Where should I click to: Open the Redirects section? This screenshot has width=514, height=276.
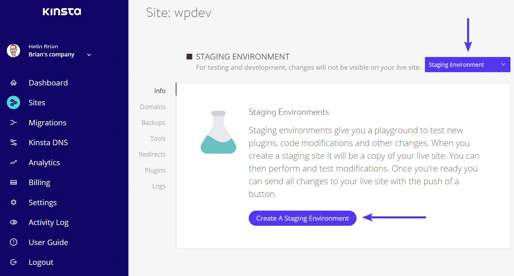click(x=152, y=154)
